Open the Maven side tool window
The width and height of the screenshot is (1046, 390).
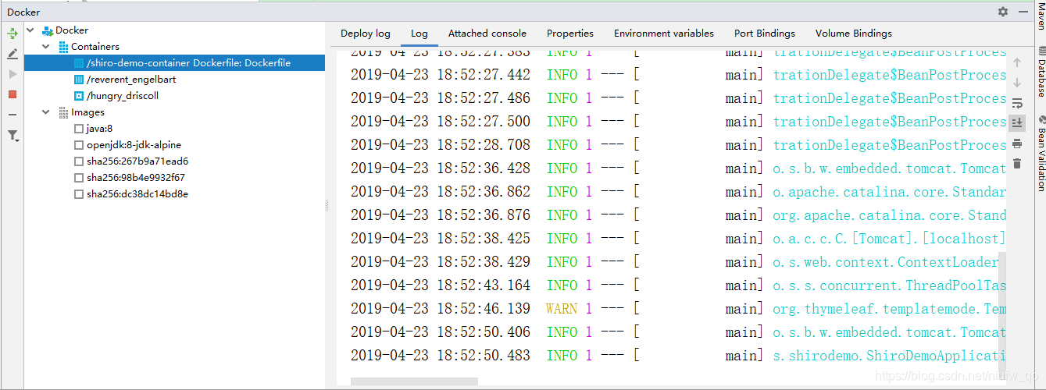click(x=1040, y=15)
